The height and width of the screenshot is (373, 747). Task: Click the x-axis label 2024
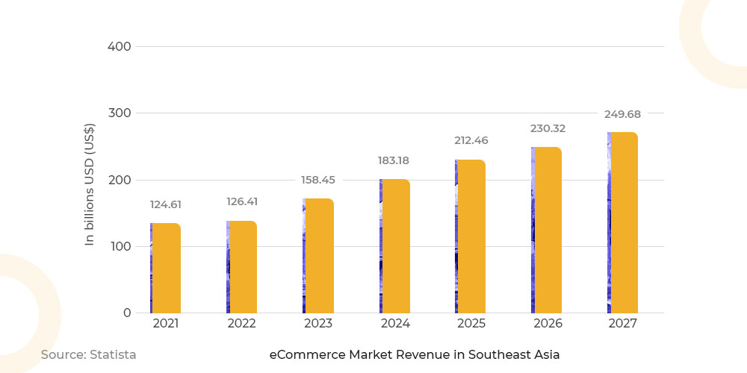tap(395, 324)
